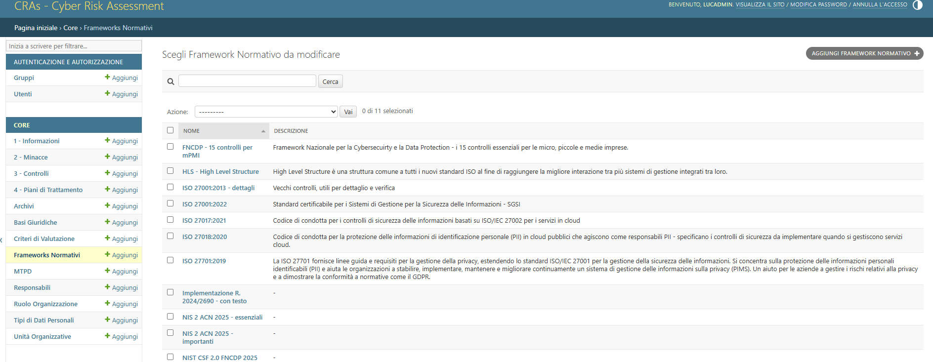Check the ISO 27017:2021 row checkbox
The width and height of the screenshot is (933, 362).
[170, 220]
